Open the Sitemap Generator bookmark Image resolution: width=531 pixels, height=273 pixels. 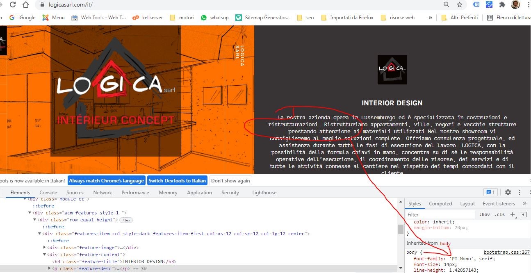pos(262,18)
